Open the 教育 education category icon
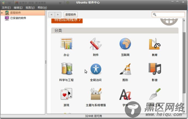Image resolution: width=188 pixels, height=119 pixels. point(155,44)
